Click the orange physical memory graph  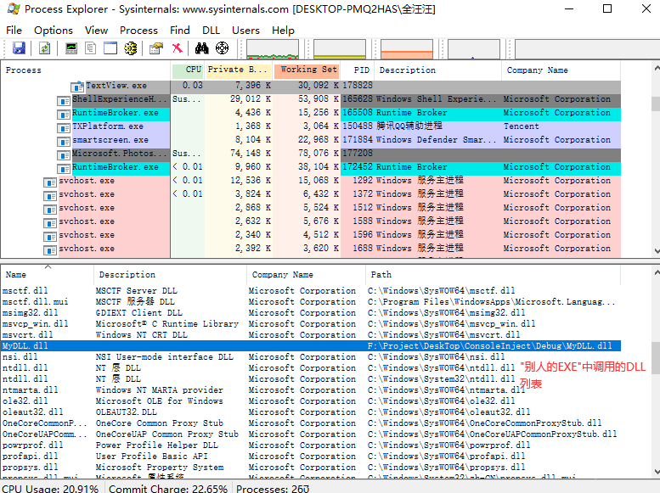point(407,49)
